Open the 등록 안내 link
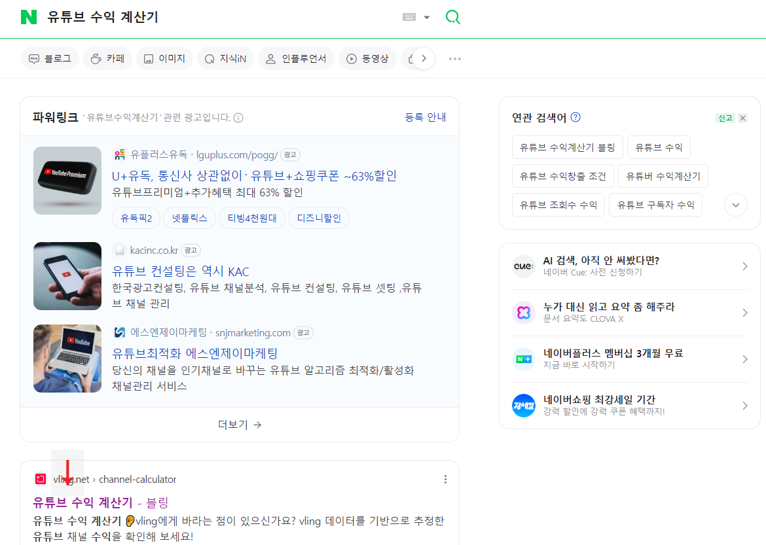The image size is (766, 545). (x=425, y=117)
